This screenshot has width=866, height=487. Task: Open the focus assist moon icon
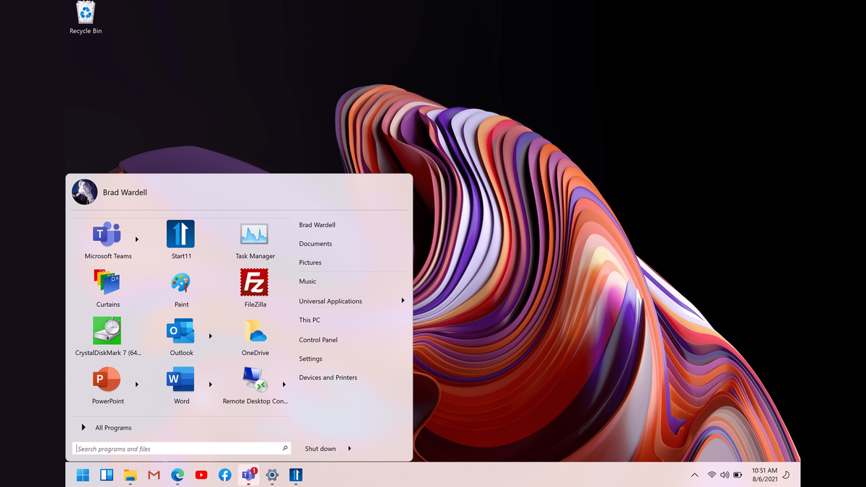pos(786,475)
